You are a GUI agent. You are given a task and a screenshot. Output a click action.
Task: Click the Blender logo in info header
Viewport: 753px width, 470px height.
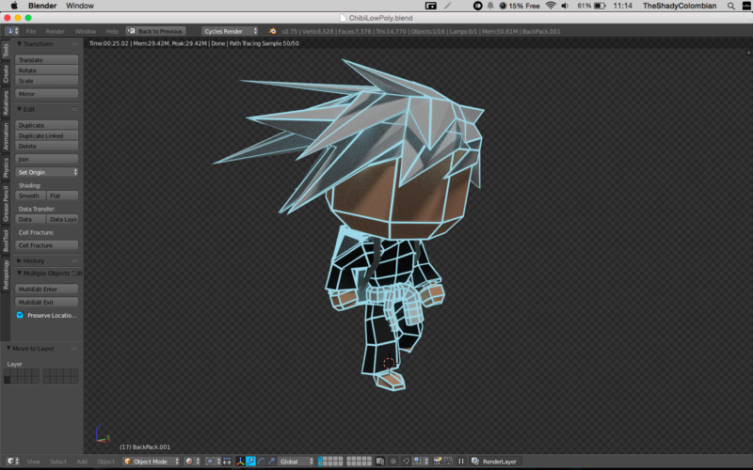[272, 31]
